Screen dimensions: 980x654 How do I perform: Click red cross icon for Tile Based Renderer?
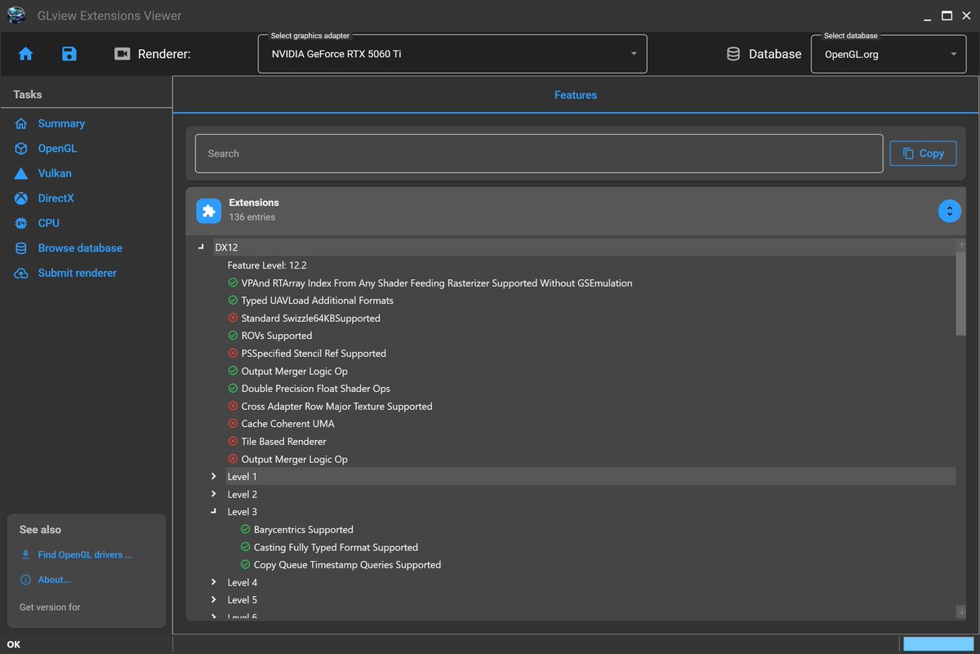tap(233, 442)
